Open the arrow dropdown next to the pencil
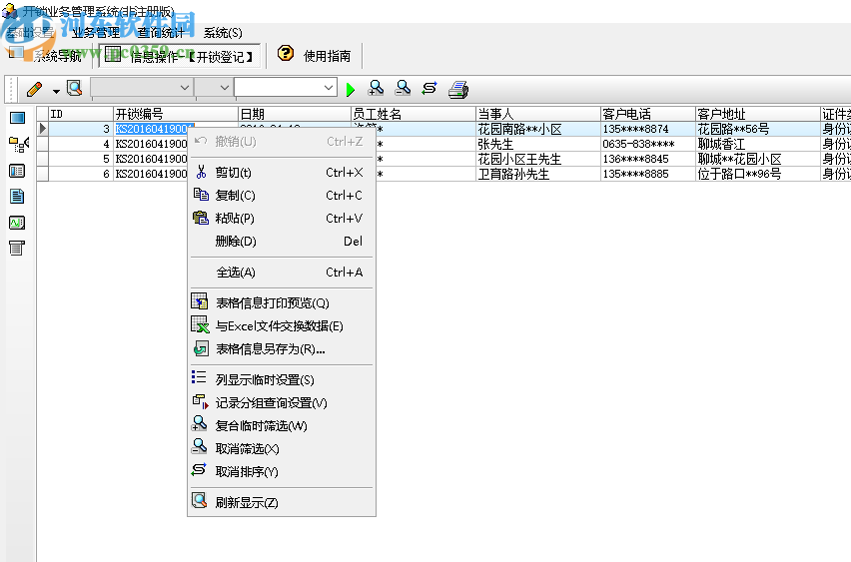This screenshot has width=851, height=562. pyautogui.click(x=56, y=91)
